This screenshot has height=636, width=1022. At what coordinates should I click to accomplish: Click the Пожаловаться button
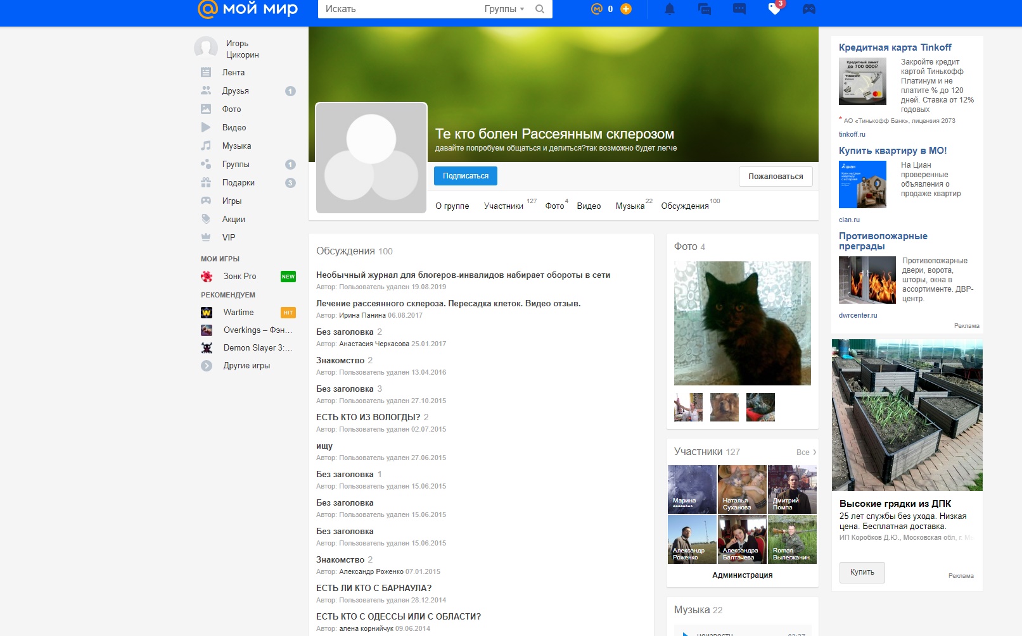[x=776, y=177]
